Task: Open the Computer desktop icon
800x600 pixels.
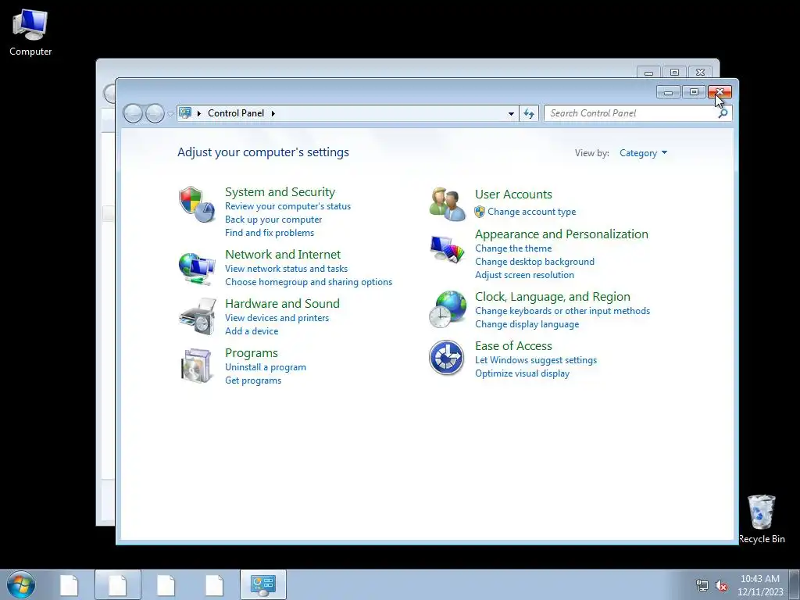Action: 30,33
